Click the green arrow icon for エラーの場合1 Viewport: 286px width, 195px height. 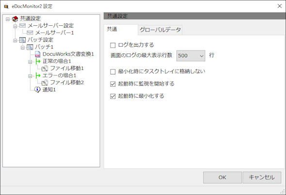click(x=38, y=75)
